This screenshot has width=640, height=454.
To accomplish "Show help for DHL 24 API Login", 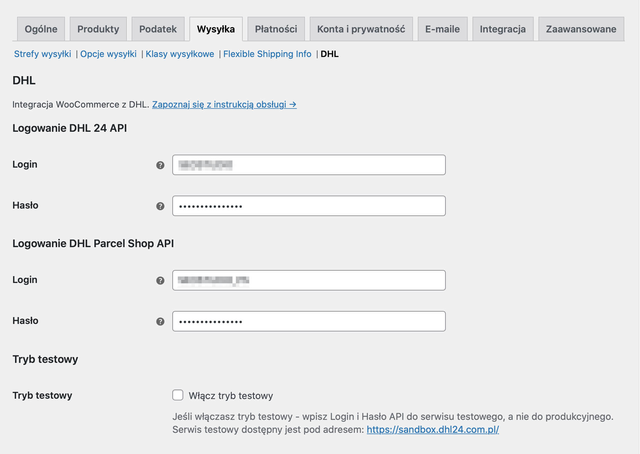I will click(x=160, y=165).
